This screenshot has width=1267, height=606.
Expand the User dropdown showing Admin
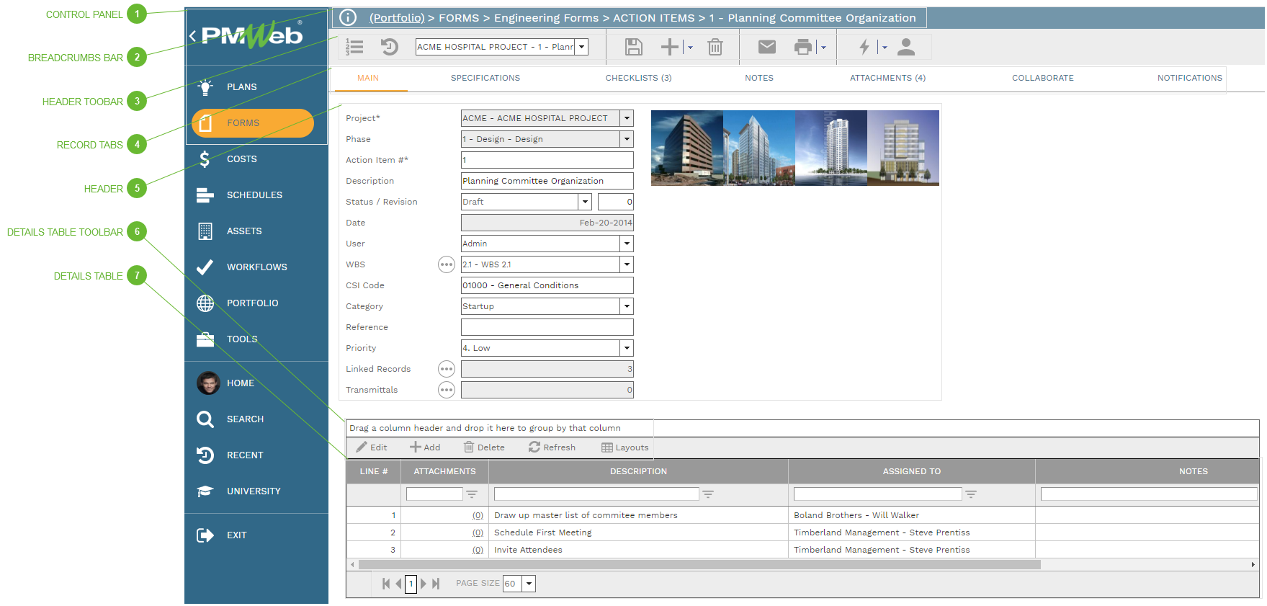(x=627, y=244)
